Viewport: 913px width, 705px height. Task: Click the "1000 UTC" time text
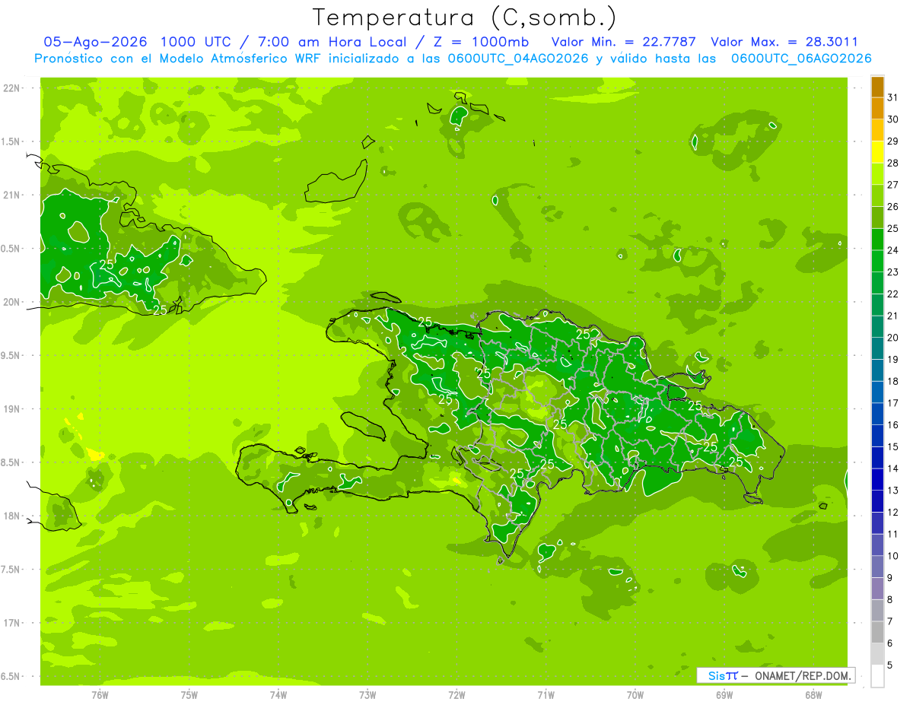pos(197,42)
